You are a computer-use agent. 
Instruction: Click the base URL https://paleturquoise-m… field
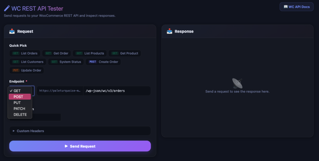[x=60, y=91]
